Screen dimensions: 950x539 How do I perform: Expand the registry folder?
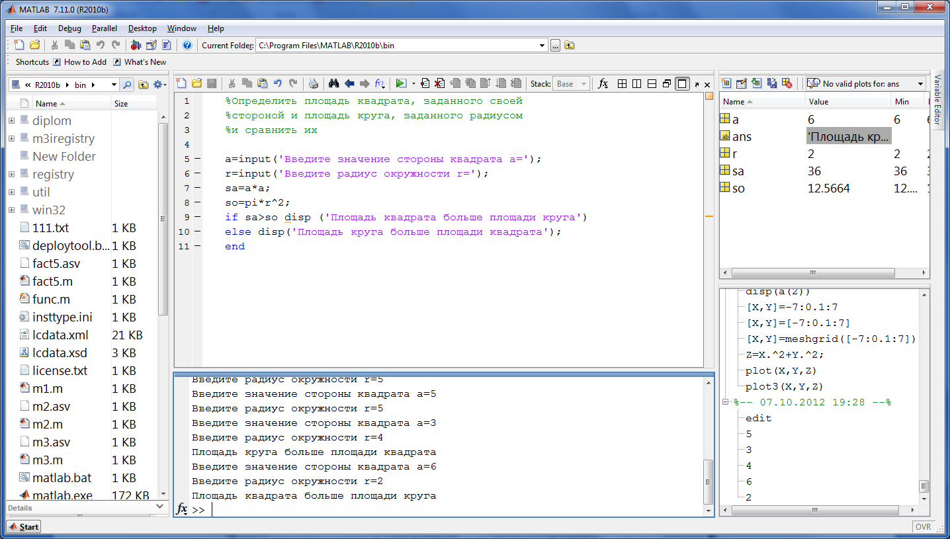pos(12,174)
